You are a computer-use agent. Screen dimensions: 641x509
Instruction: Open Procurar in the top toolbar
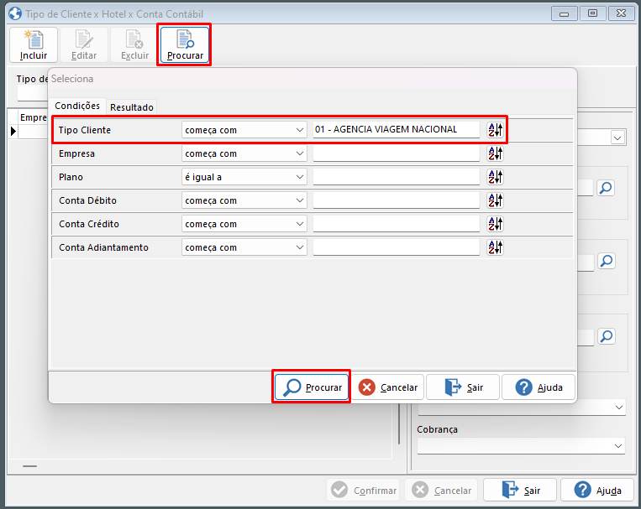(185, 45)
